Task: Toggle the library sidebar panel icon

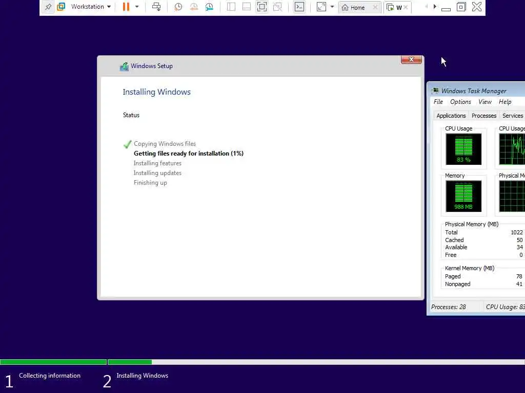Action: point(231,7)
